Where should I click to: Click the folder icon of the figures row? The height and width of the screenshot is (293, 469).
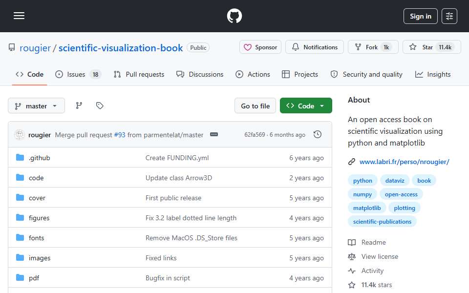point(20,217)
